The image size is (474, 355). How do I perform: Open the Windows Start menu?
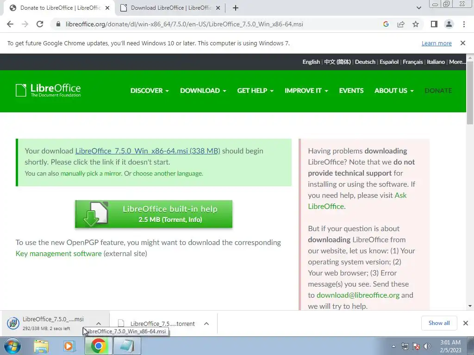12,346
